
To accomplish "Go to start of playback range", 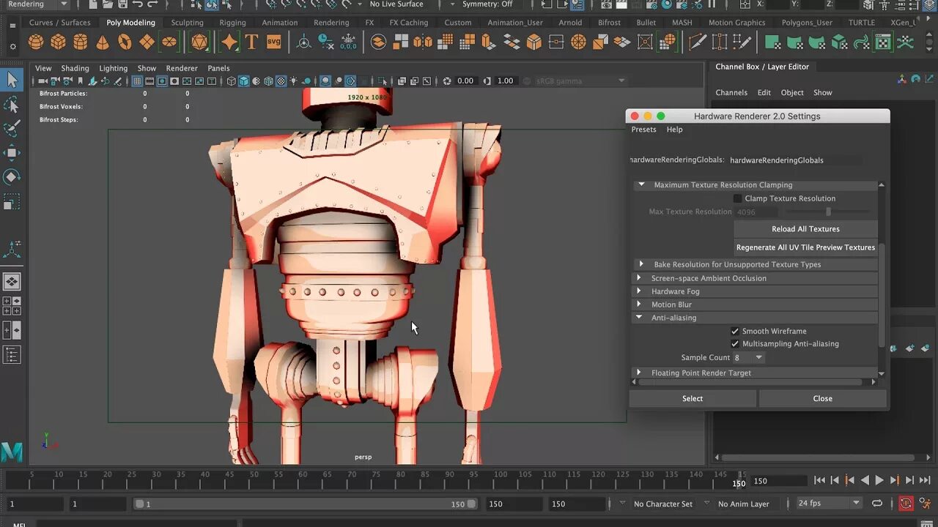I will pos(820,480).
